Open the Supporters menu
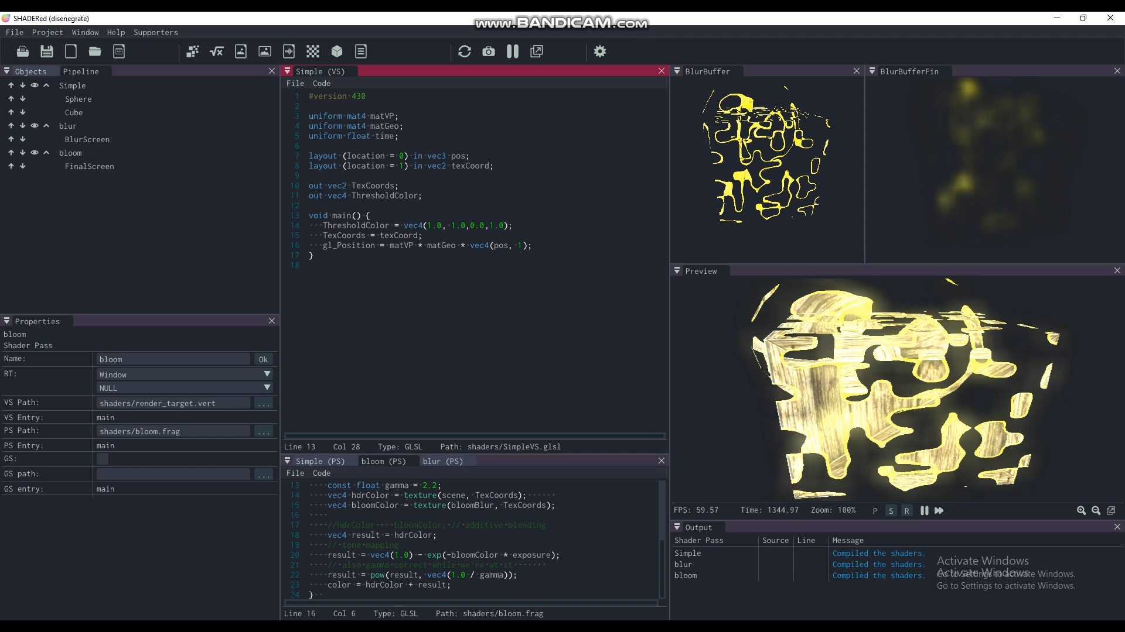The width and height of the screenshot is (1125, 632). tap(156, 32)
